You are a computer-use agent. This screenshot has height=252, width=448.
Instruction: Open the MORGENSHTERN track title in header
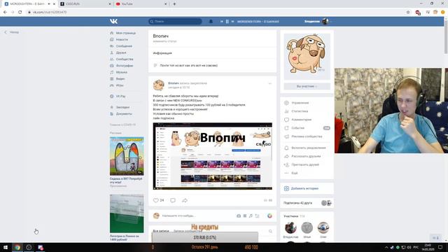[258, 22]
